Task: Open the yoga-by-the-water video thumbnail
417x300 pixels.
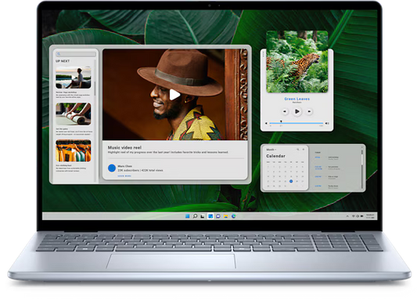Action: [73, 78]
